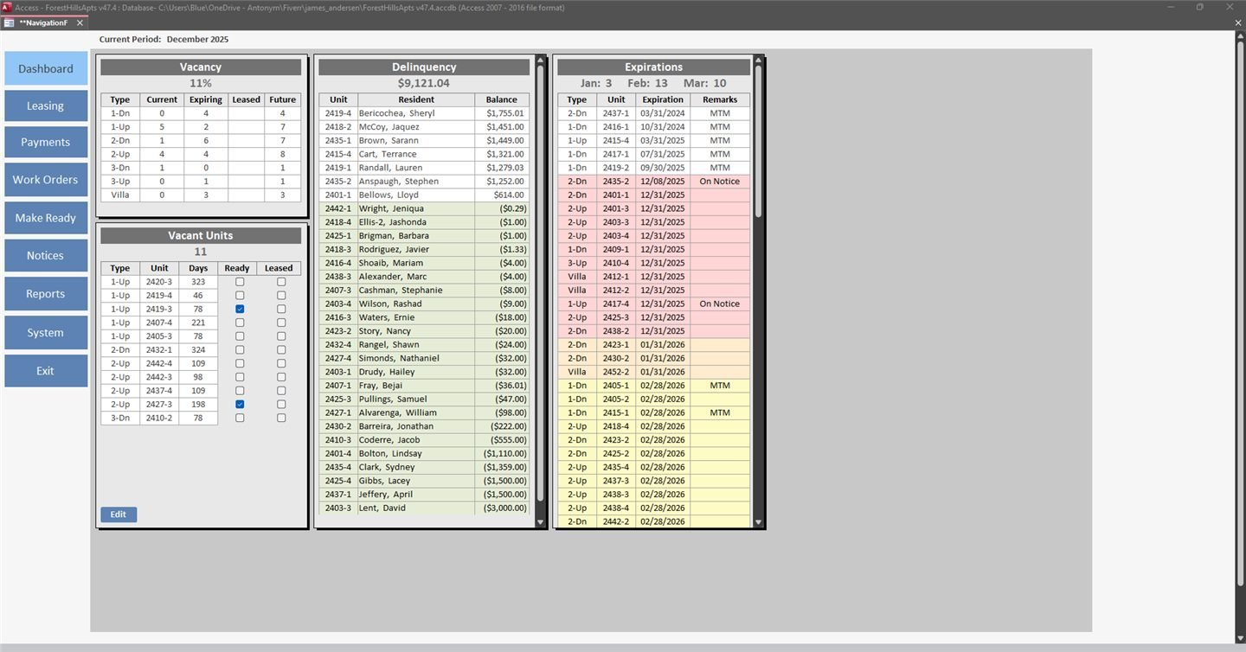
Task: Click the Vacant Units panel header
Action: click(201, 235)
